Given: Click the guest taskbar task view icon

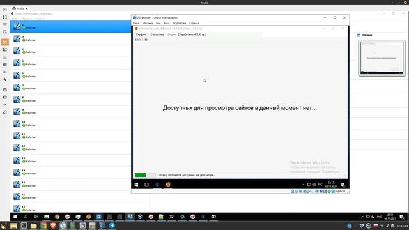Looking at the screenshot, I should (146, 185).
